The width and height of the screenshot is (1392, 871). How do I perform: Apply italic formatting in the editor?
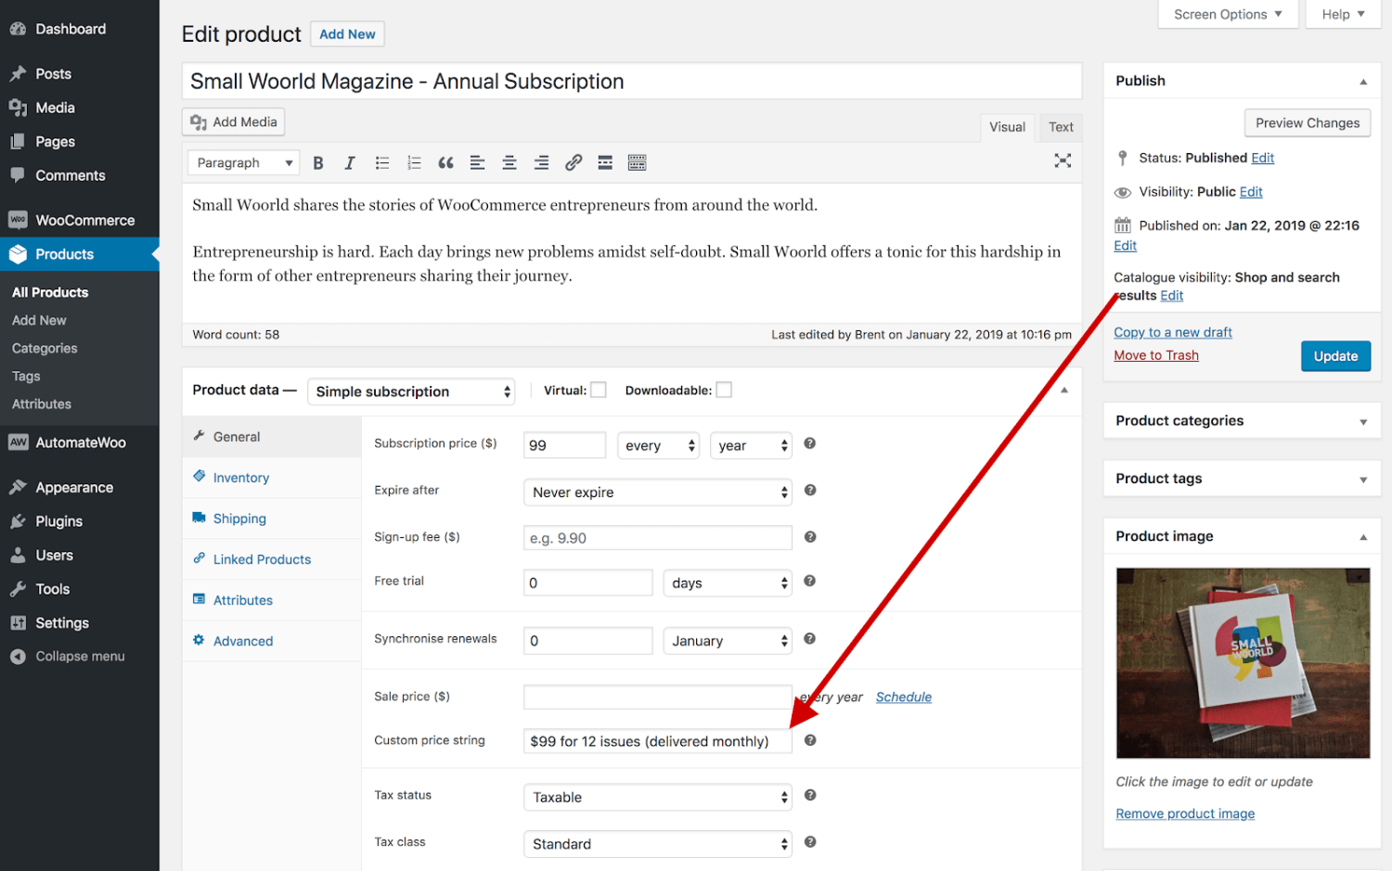(x=350, y=162)
